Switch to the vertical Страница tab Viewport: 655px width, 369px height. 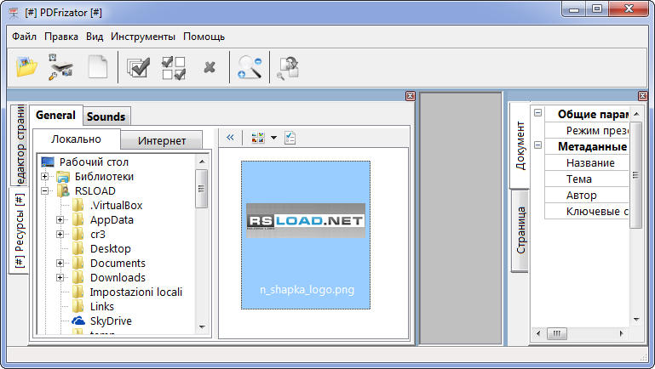(520, 230)
